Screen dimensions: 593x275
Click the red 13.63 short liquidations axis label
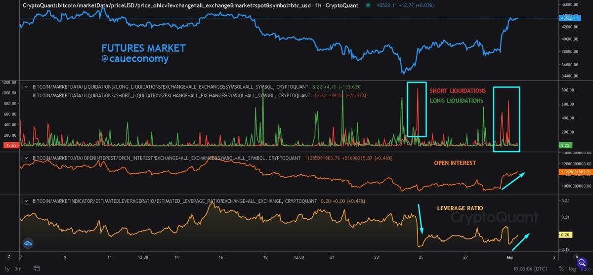click(11, 145)
